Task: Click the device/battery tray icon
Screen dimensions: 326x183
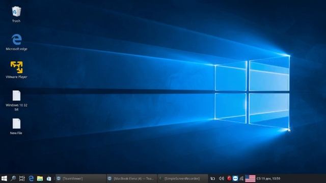Action: [212, 178]
